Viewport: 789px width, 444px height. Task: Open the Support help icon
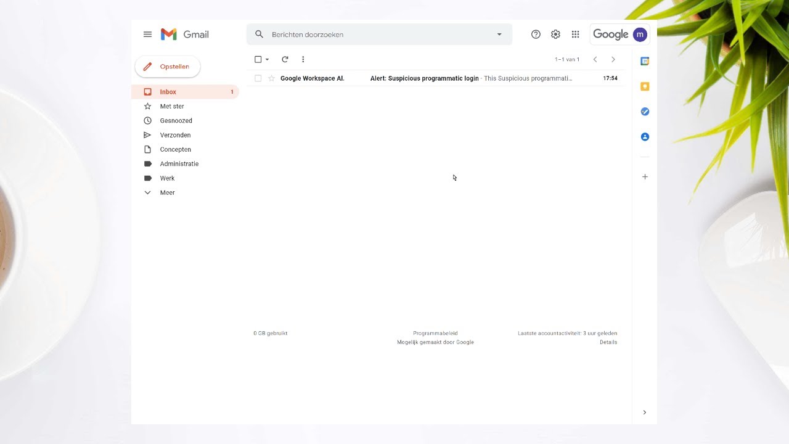536,35
